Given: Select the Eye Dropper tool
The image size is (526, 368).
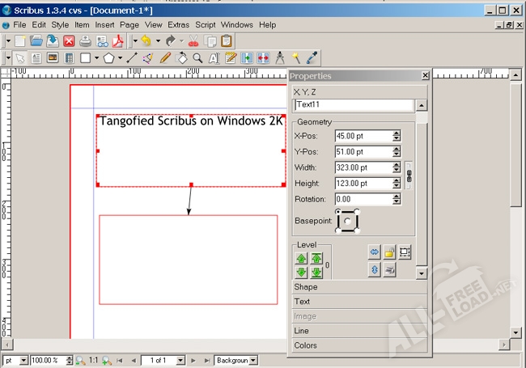Looking at the screenshot, I should click(x=312, y=58).
